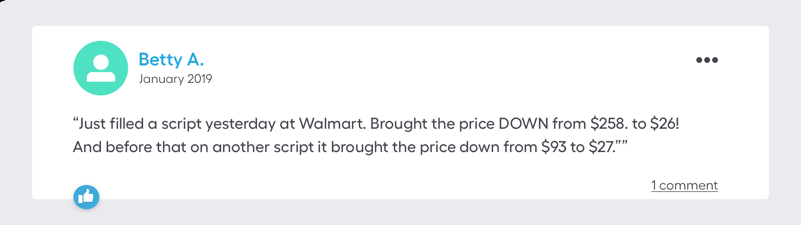Open the three-dot more options menu
Viewport: 801px width, 225px height.
[x=707, y=60]
